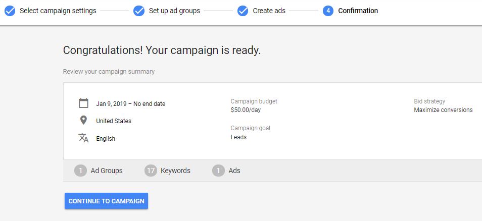Click the $50.00/day budget value
Image resolution: width=482 pixels, height=221 pixels.
point(246,110)
